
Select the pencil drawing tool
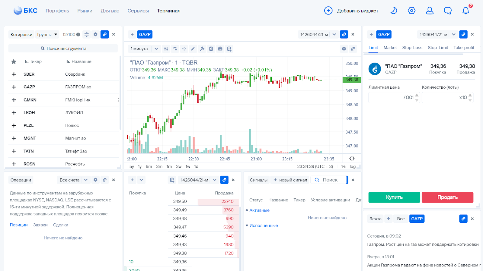(193, 49)
